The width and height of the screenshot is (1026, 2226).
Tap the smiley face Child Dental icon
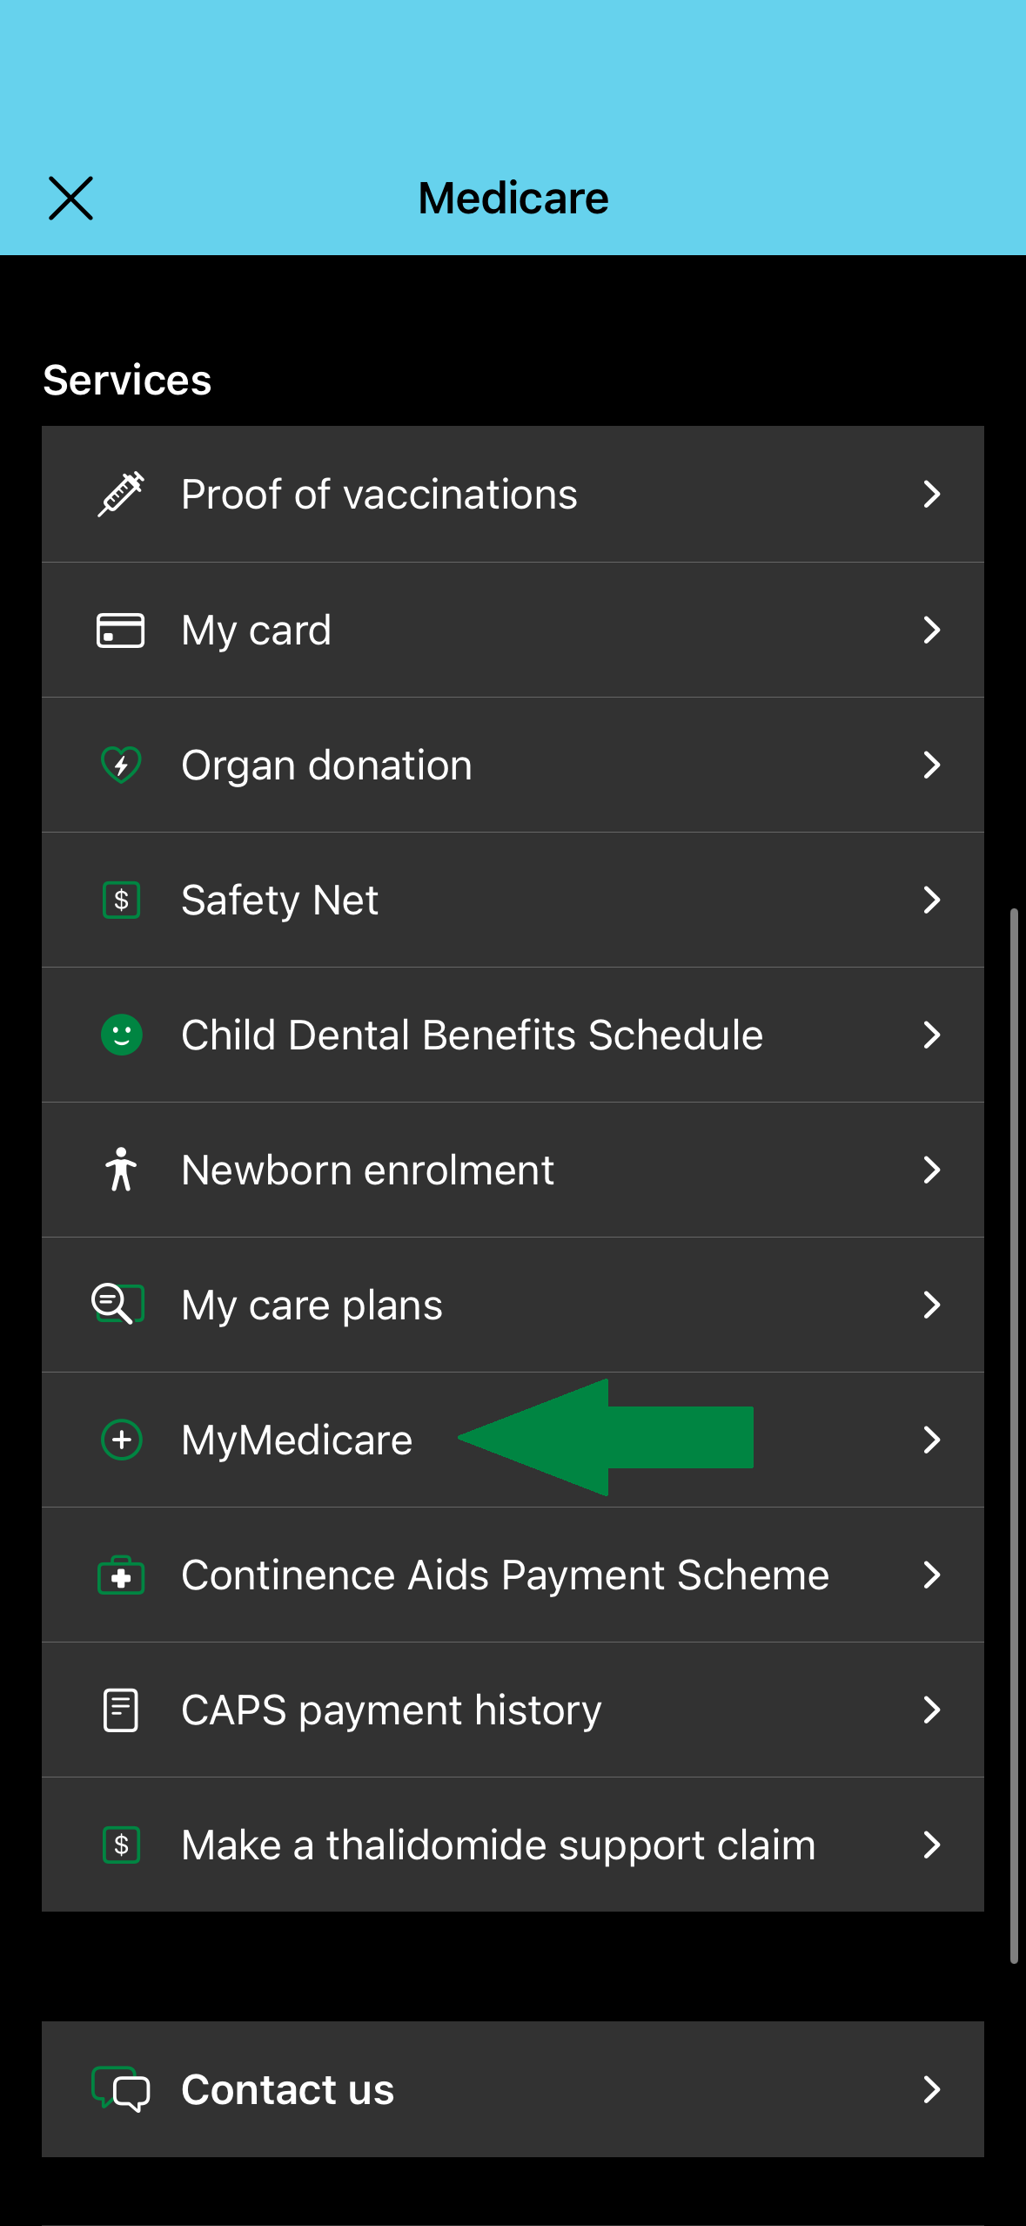click(121, 1035)
